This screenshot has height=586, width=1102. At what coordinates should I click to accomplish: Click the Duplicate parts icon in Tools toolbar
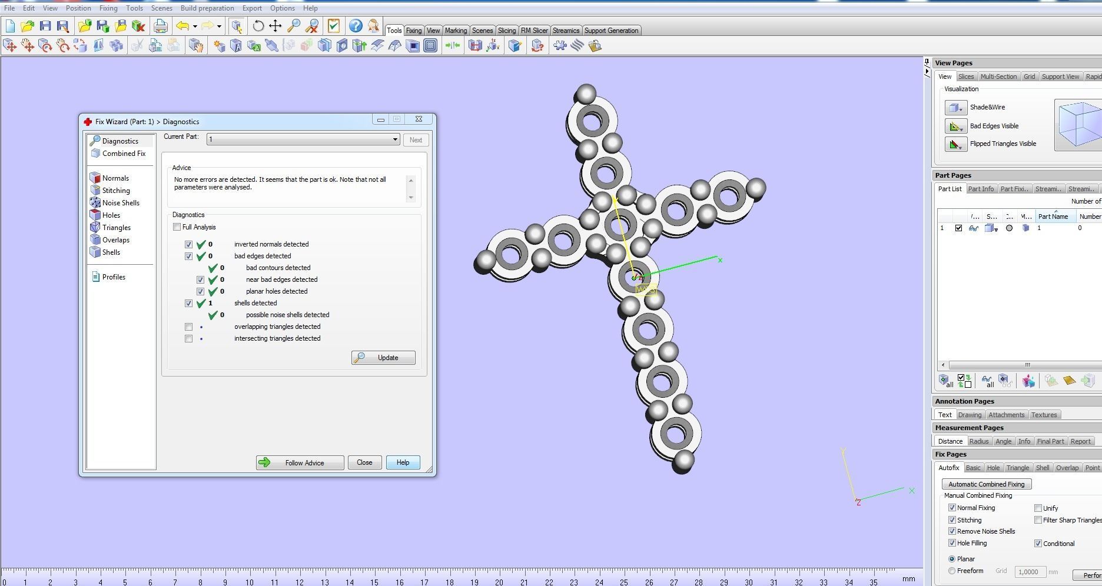click(x=117, y=45)
